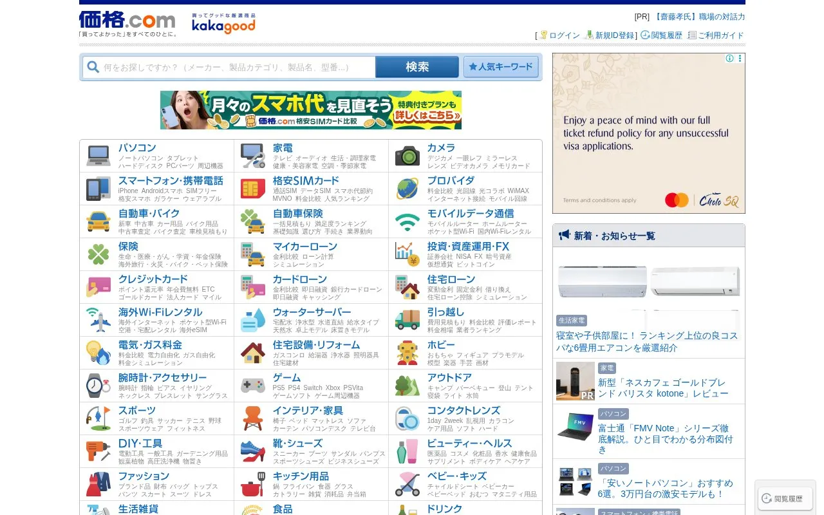The height and width of the screenshot is (515, 824).
Task: Click the wristwatch icon for 腕時計・アクセサリー
Action: (x=98, y=386)
